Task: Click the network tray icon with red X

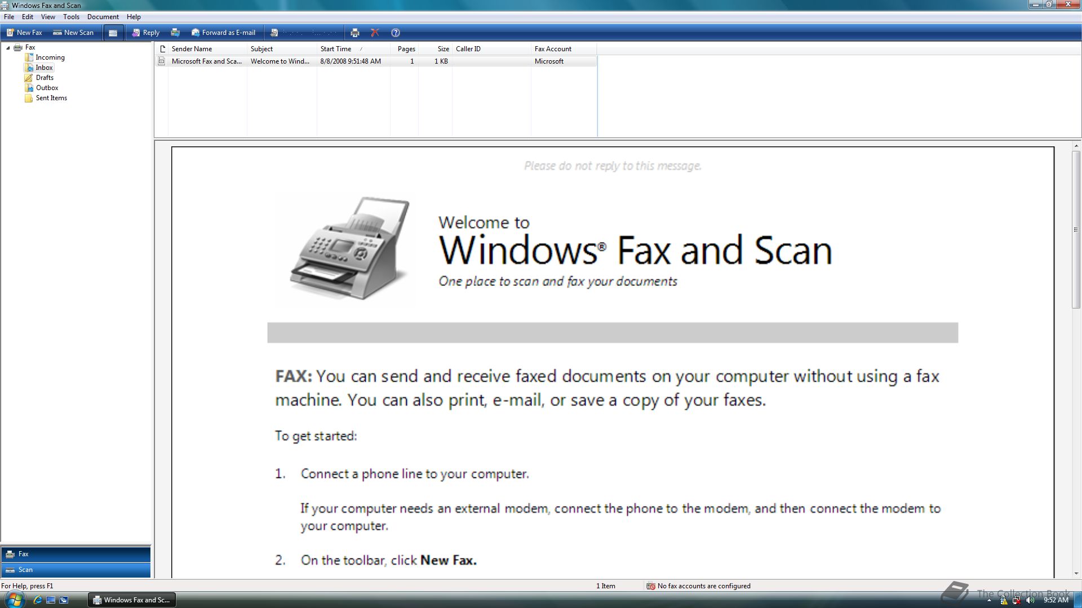Action: point(1017,600)
